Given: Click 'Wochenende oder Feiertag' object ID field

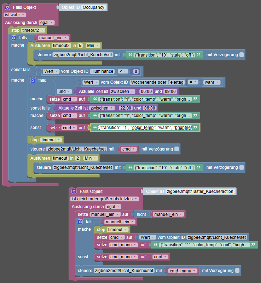Looking at the screenshot, I should pyautogui.click(x=157, y=82).
